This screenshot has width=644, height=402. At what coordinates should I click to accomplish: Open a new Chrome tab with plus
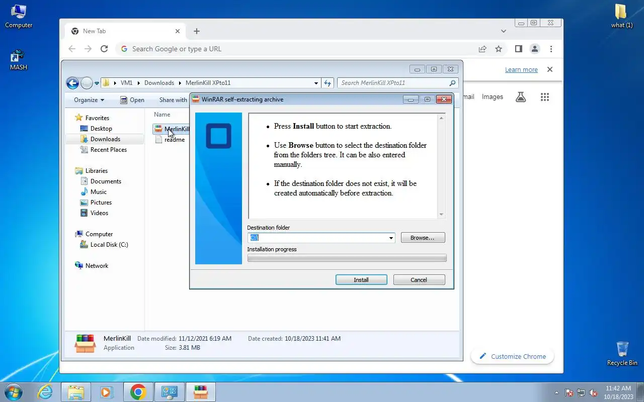tap(197, 31)
